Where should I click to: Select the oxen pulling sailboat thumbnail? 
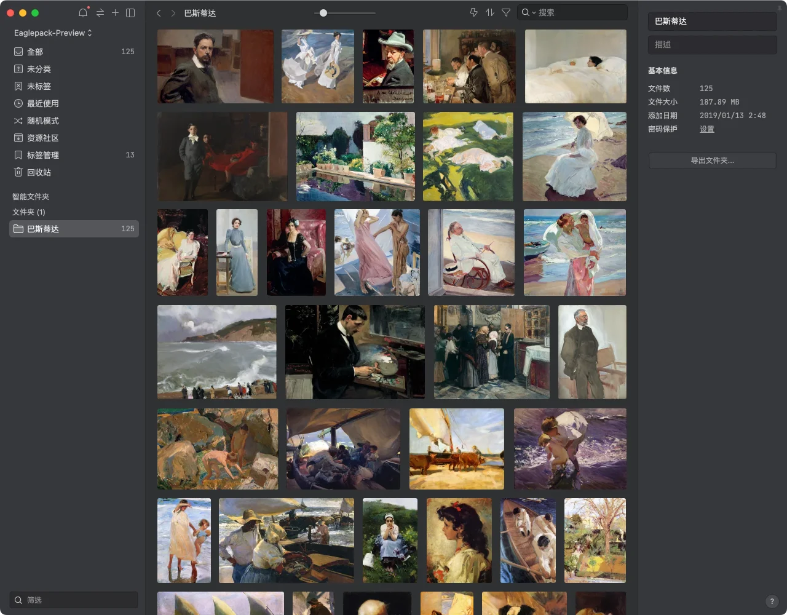[457, 449]
